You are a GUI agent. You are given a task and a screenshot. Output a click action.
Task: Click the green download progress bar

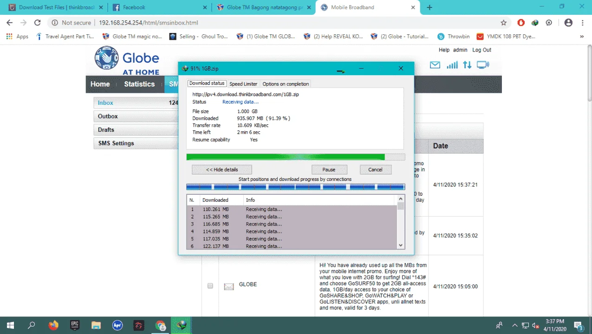tap(295, 157)
